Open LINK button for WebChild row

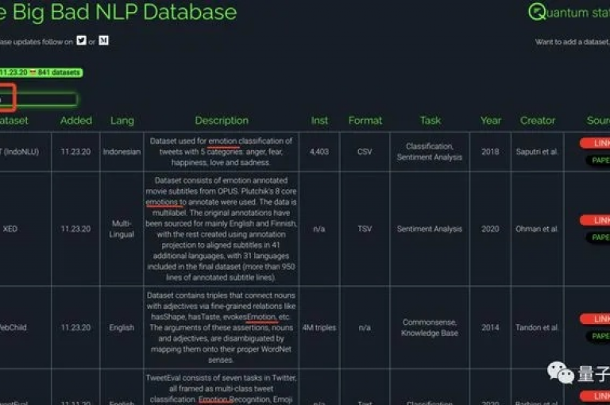click(x=595, y=318)
